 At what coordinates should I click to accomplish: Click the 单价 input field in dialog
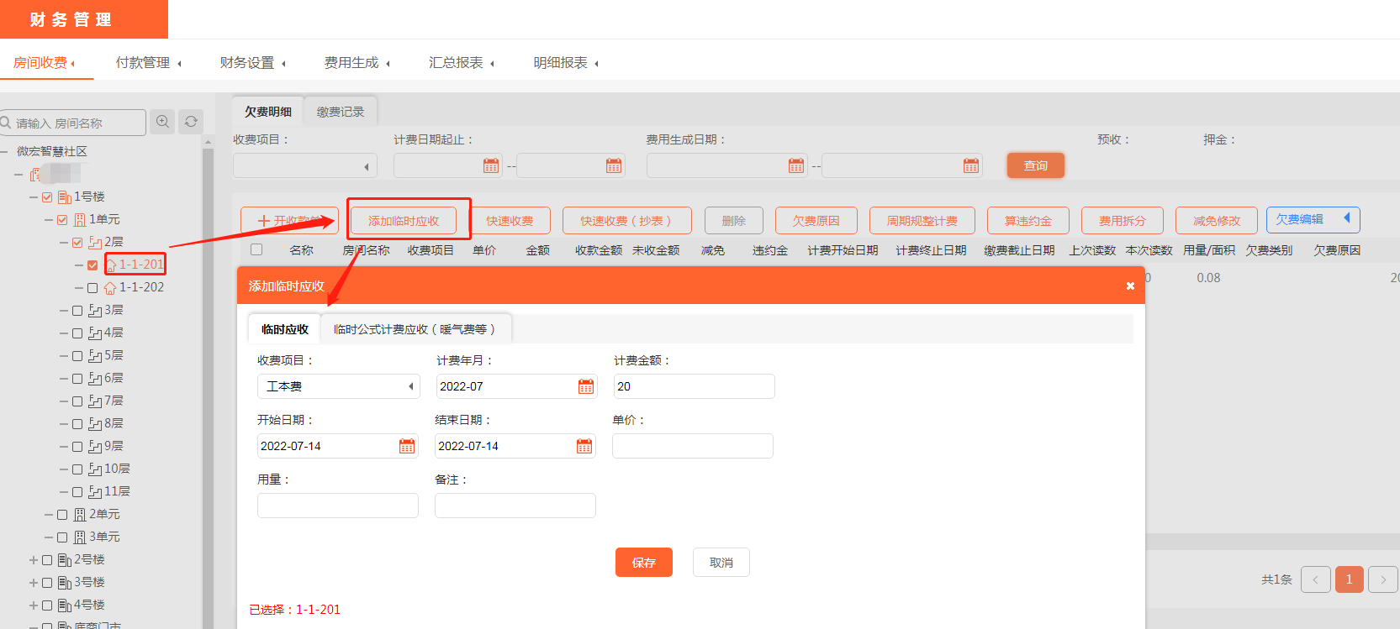click(x=692, y=446)
